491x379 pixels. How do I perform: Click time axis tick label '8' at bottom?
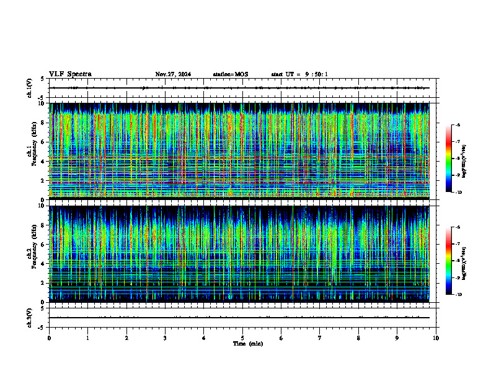(x=358, y=338)
